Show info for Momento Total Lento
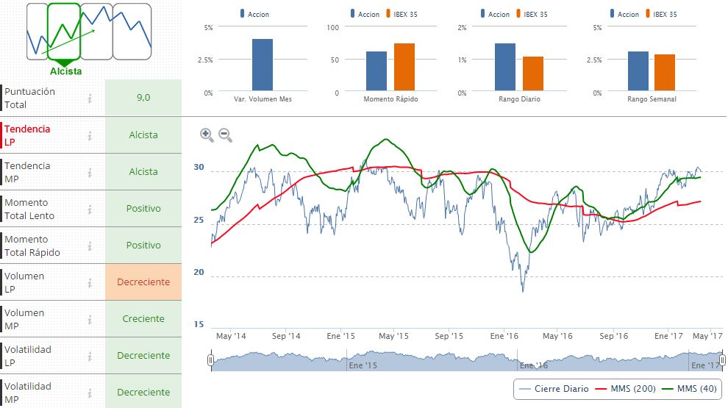728x408 pixels. pos(90,209)
